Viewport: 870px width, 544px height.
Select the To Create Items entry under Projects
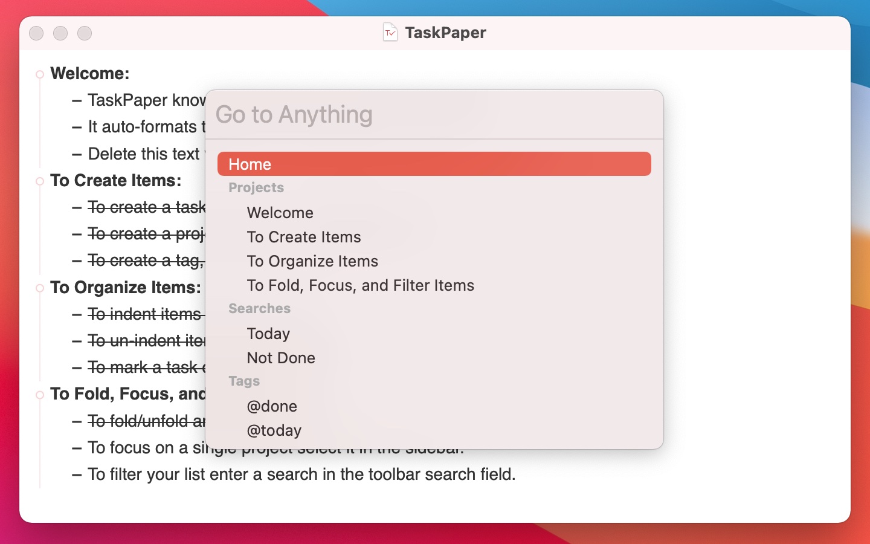tap(303, 237)
